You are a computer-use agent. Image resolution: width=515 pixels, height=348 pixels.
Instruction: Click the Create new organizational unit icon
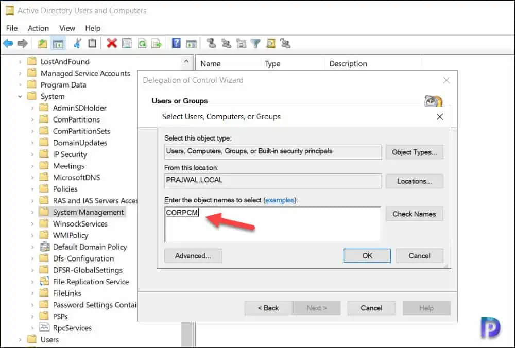pos(241,43)
